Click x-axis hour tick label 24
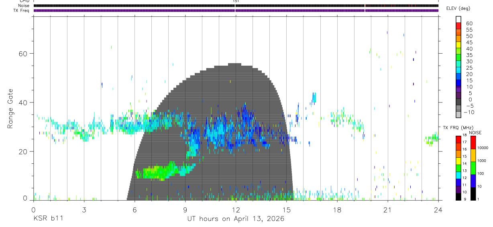The height and width of the screenshot is (227, 493). coord(438,210)
